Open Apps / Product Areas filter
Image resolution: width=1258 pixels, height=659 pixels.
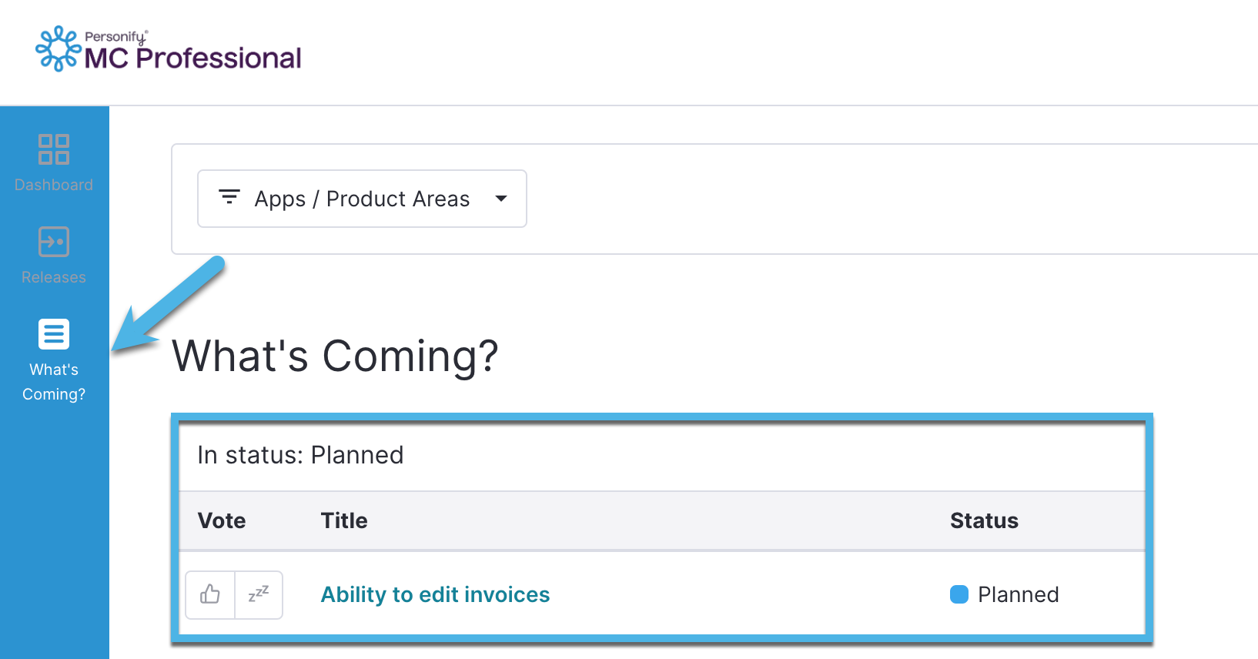[362, 199]
